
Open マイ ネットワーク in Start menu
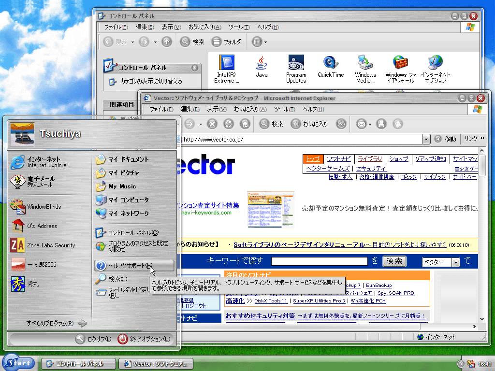[122, 214]
